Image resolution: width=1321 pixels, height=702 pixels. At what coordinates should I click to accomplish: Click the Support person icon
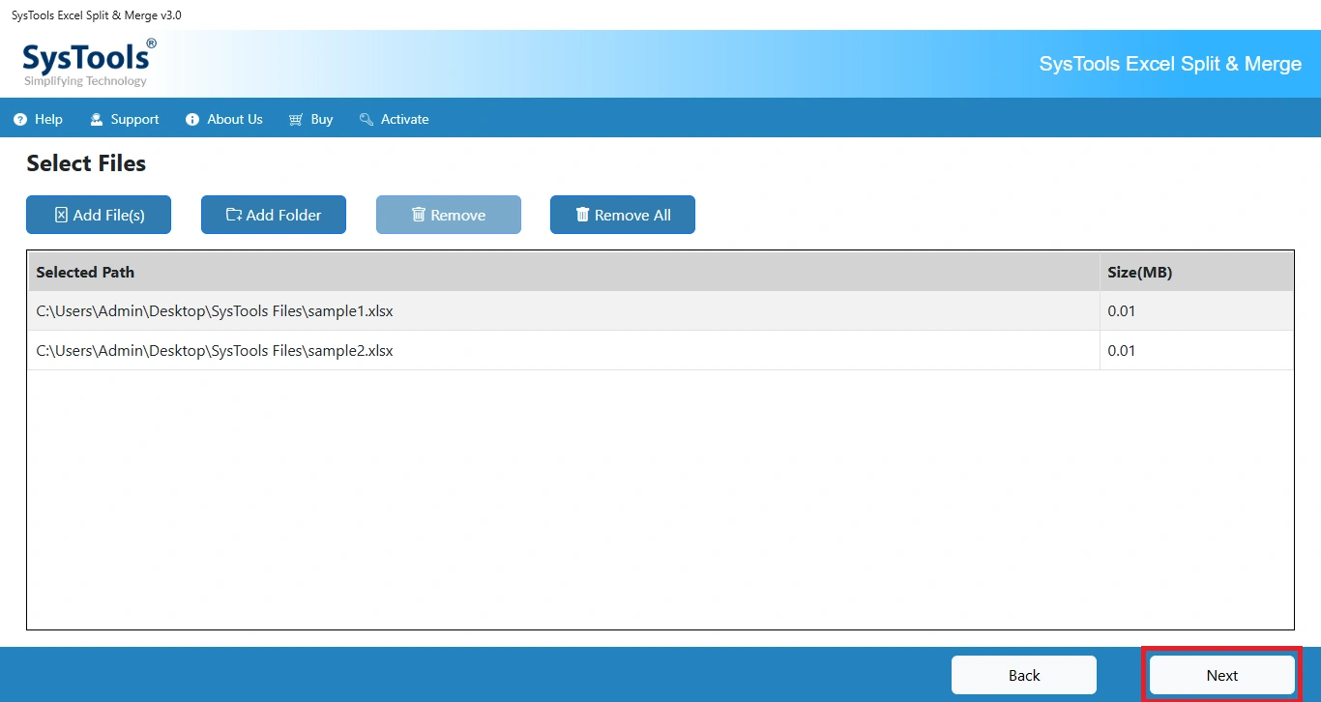pos(96,120)
